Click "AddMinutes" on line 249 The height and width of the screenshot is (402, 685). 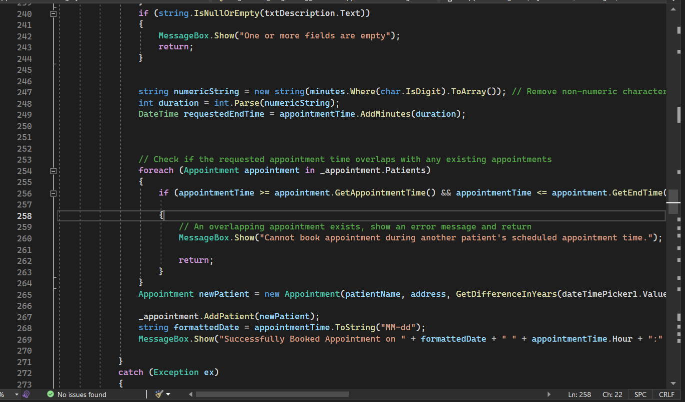pos(385,114)
